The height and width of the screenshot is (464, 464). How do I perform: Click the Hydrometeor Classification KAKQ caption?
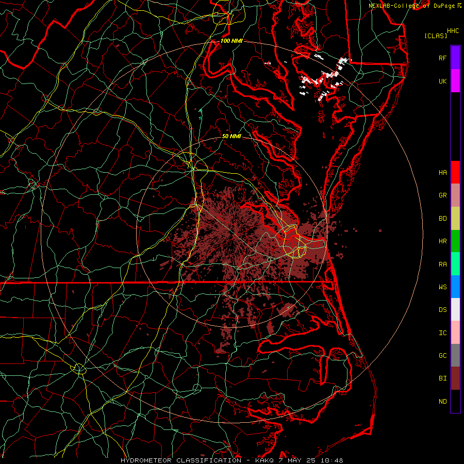232,460
